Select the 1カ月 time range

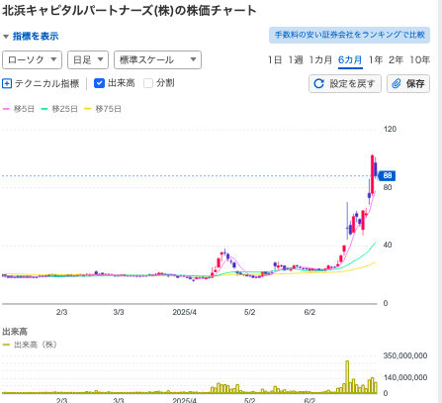[x=320, y=60]
